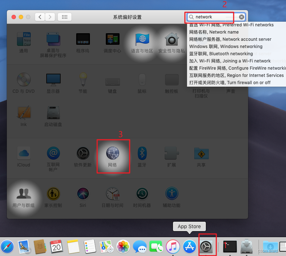This screenshot has width=286, height=256.
Task: Open 安全性与隐私 preferences
Action: pos(172,43)
